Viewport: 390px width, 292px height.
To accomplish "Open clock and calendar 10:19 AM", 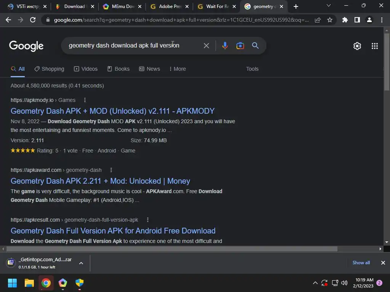I will coord(363,283).
